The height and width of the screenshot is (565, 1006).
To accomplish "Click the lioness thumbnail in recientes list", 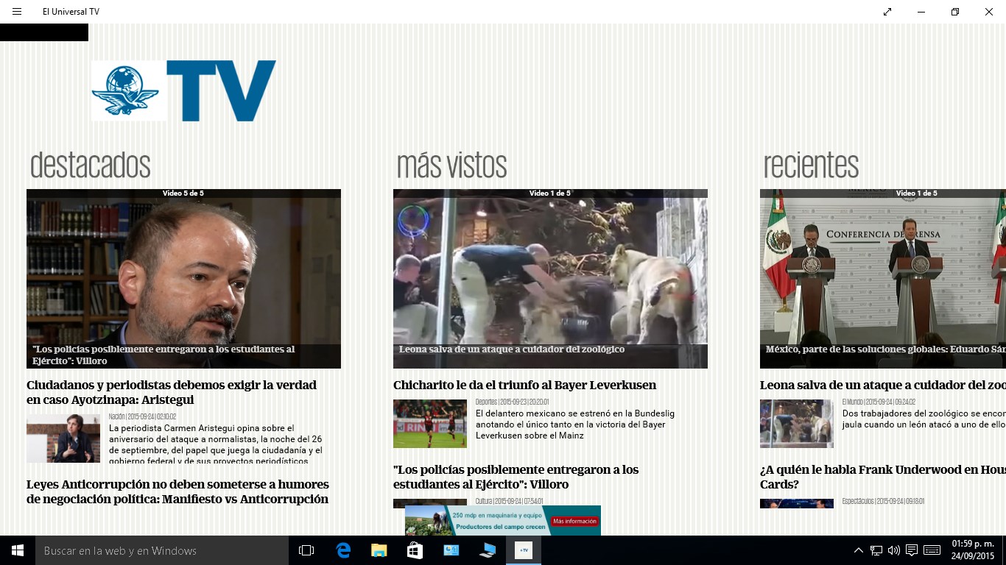I will pos(797,424).
